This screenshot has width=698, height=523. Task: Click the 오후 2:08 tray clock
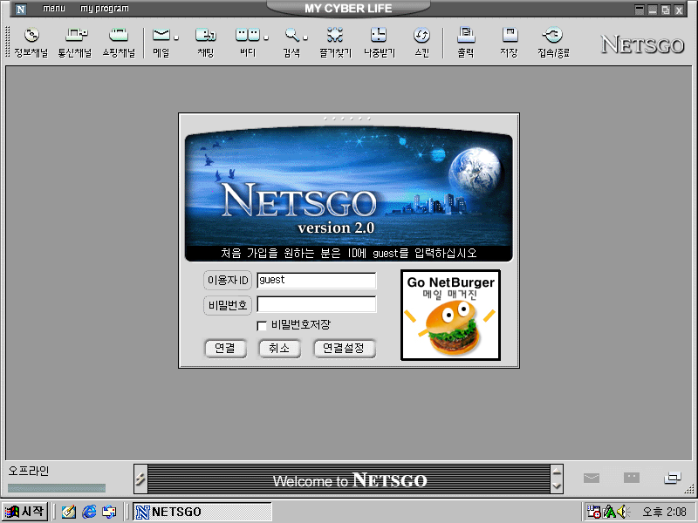664,512
